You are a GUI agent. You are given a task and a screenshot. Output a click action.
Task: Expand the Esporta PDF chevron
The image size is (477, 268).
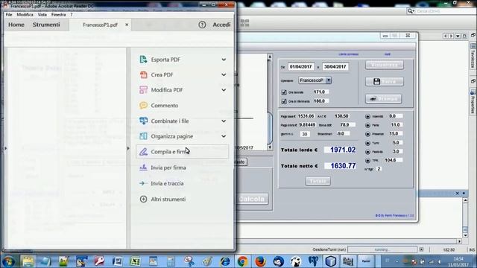tap(224, 60)
